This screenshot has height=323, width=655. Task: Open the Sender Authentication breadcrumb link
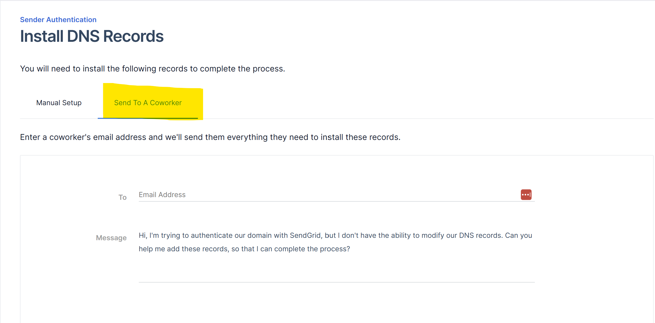58,20
